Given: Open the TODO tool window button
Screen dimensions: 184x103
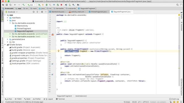Looking at the screenshot, I should tap(18, 99).
